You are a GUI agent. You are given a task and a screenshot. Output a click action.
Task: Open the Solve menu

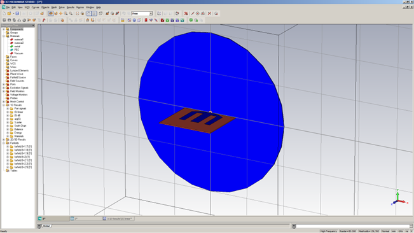[62, 8]
